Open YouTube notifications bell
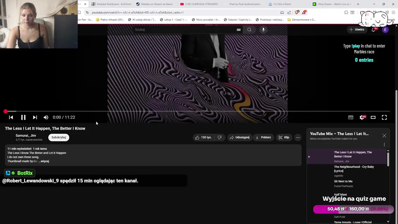 click(373, 30)
